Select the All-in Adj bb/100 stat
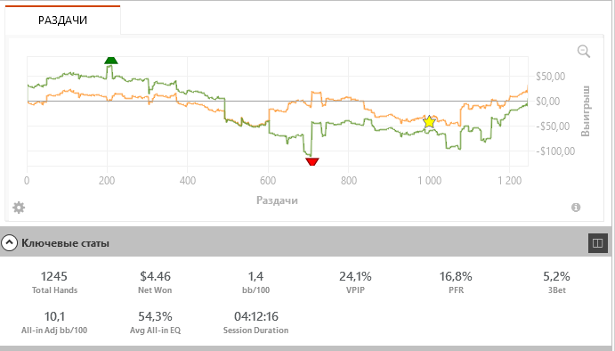 pos(54,322)
